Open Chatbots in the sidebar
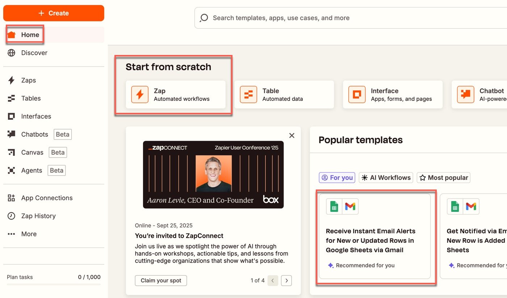This screenshot has width=507, height=298. (54, 135)
